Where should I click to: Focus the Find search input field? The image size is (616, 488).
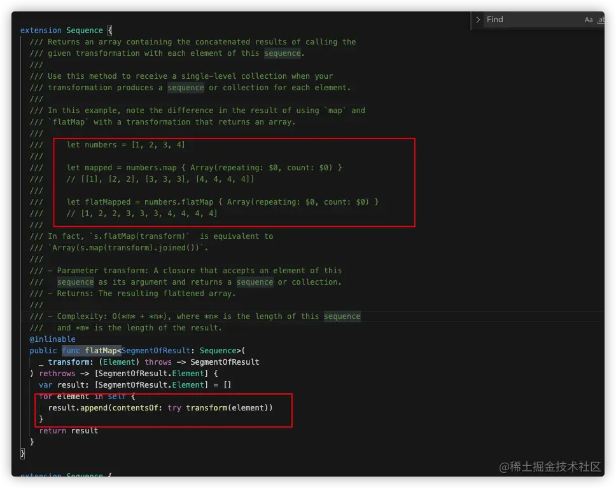pyautogui.click(x=533, y=20)
